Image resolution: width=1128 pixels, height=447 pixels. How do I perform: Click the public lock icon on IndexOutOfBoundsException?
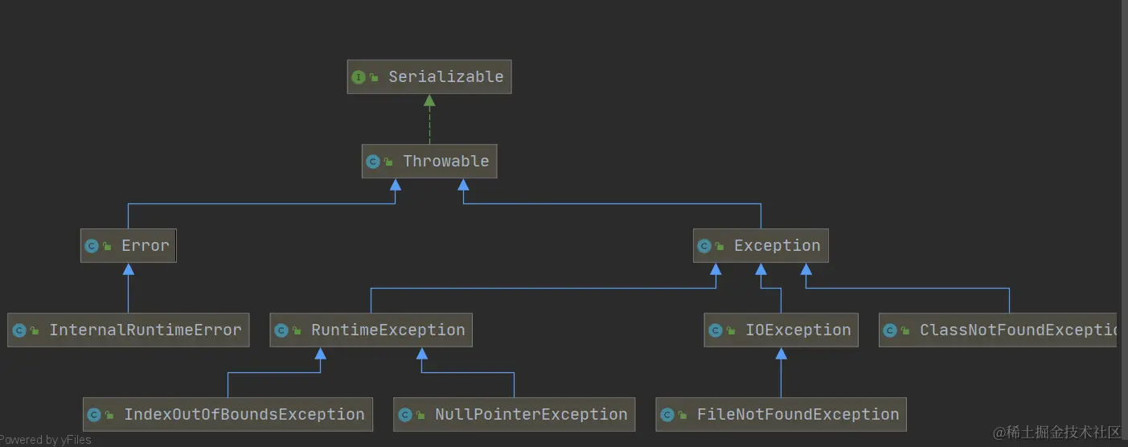pyautogui.click(x=110, y=416)
